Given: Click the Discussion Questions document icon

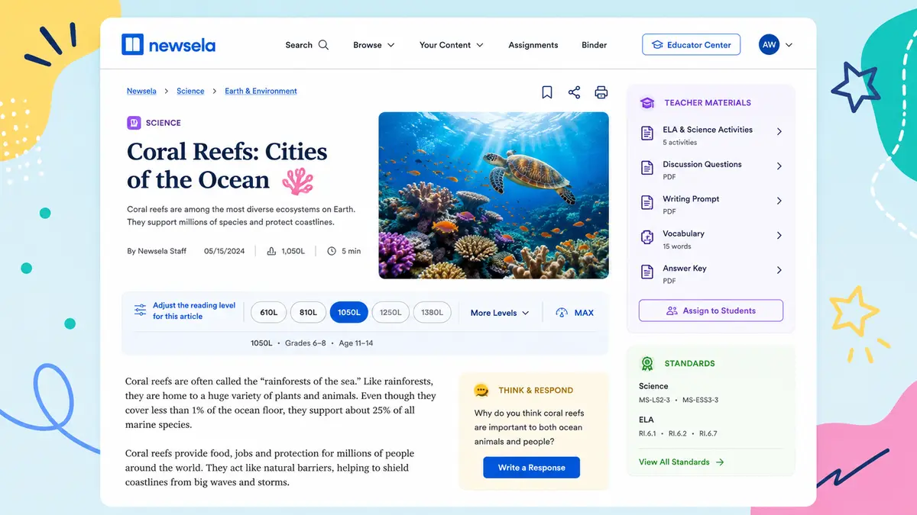Looking at the screenshot, I should 647,168.
